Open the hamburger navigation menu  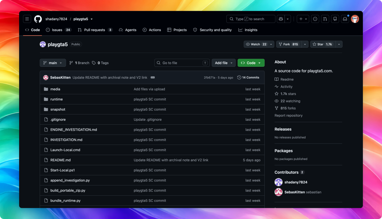pyautogui.click(x=27, y=19)
